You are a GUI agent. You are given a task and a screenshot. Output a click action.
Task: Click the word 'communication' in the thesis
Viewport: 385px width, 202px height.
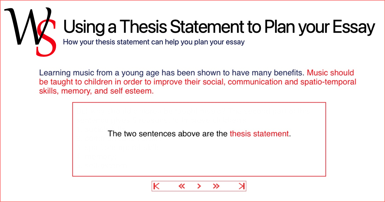coord(254,82)
